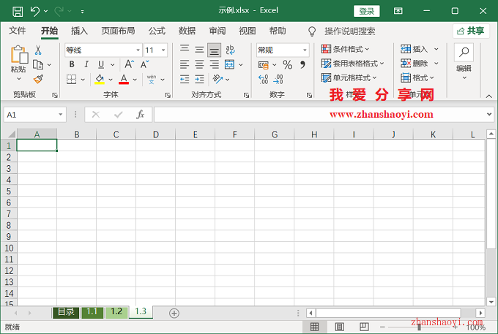The image size is (498, 334).
Task: Apply percent style format
Action: [x=288, y=64]
